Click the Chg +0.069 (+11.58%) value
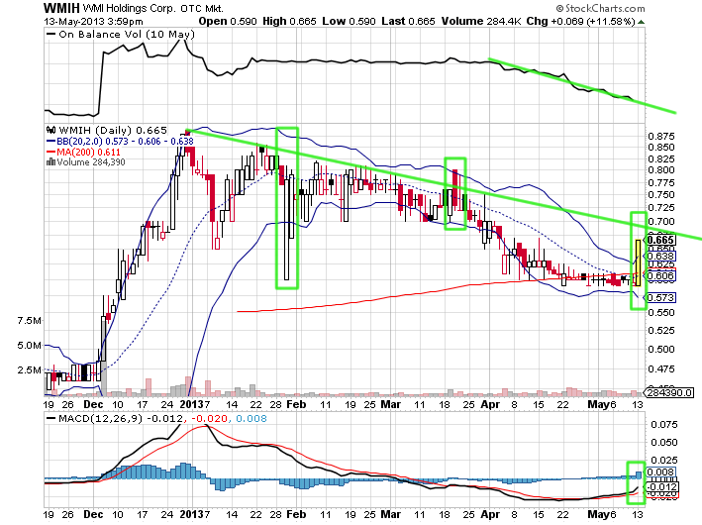This screenshot has height=525, width=702. coord(580,21)
